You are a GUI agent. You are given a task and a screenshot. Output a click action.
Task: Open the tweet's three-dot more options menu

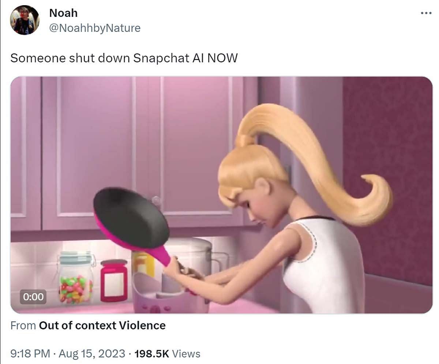pyautogui.click(x=426, y=13)
